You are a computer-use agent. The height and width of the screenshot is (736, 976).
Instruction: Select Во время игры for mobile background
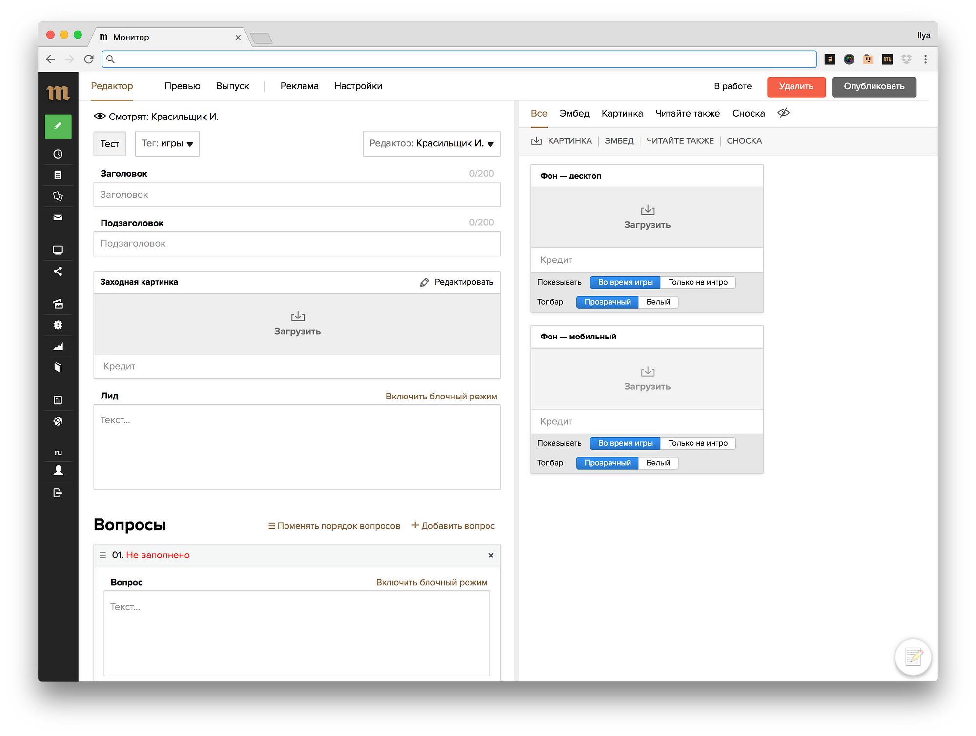click(x=625, y=443)
